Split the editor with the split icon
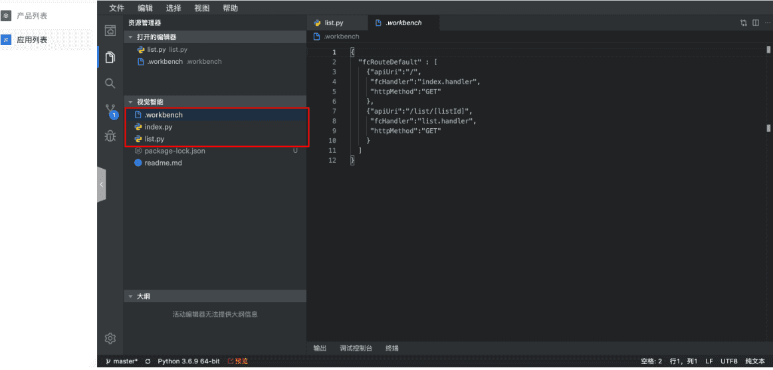The image size is (773, 370). [x=756, y=23]
